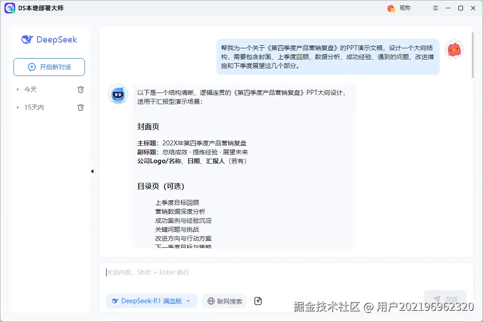This screenshot has height=322, width=483.
Task: Collapse the sidebar with the left arrow toggle
Action: [92, 171]
